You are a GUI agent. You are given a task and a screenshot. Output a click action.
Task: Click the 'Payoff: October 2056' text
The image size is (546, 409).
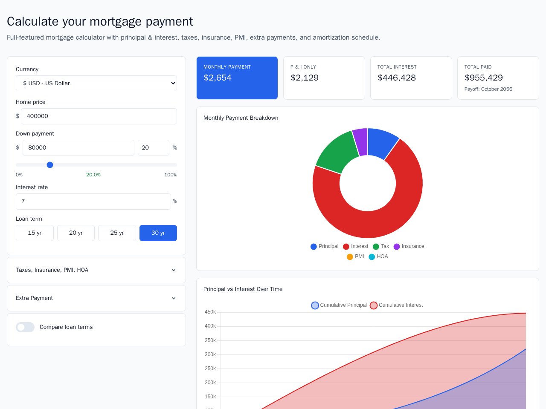point(488,89)
